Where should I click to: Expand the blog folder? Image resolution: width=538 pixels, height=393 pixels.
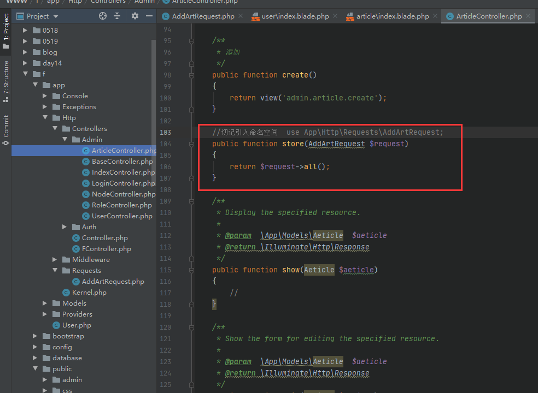[x=25, y=52]
